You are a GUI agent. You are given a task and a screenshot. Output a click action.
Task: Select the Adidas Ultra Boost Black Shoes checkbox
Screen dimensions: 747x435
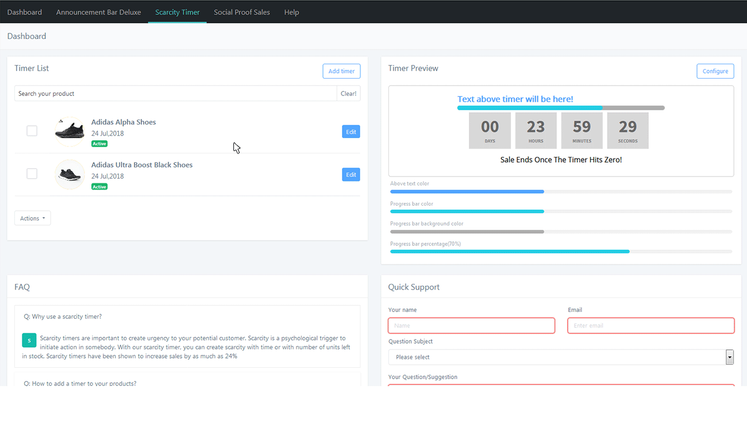[32, 174]
